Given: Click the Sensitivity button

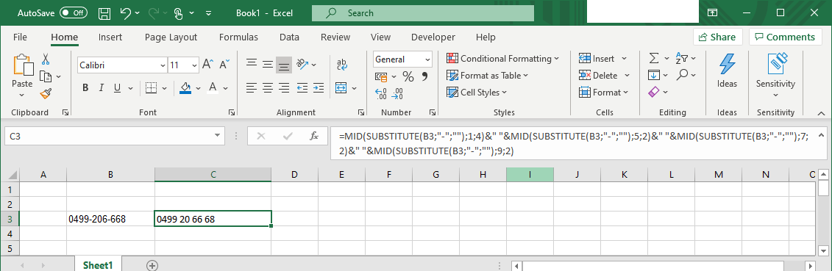Looking at the screenshot, I should [x=775, y=74].
